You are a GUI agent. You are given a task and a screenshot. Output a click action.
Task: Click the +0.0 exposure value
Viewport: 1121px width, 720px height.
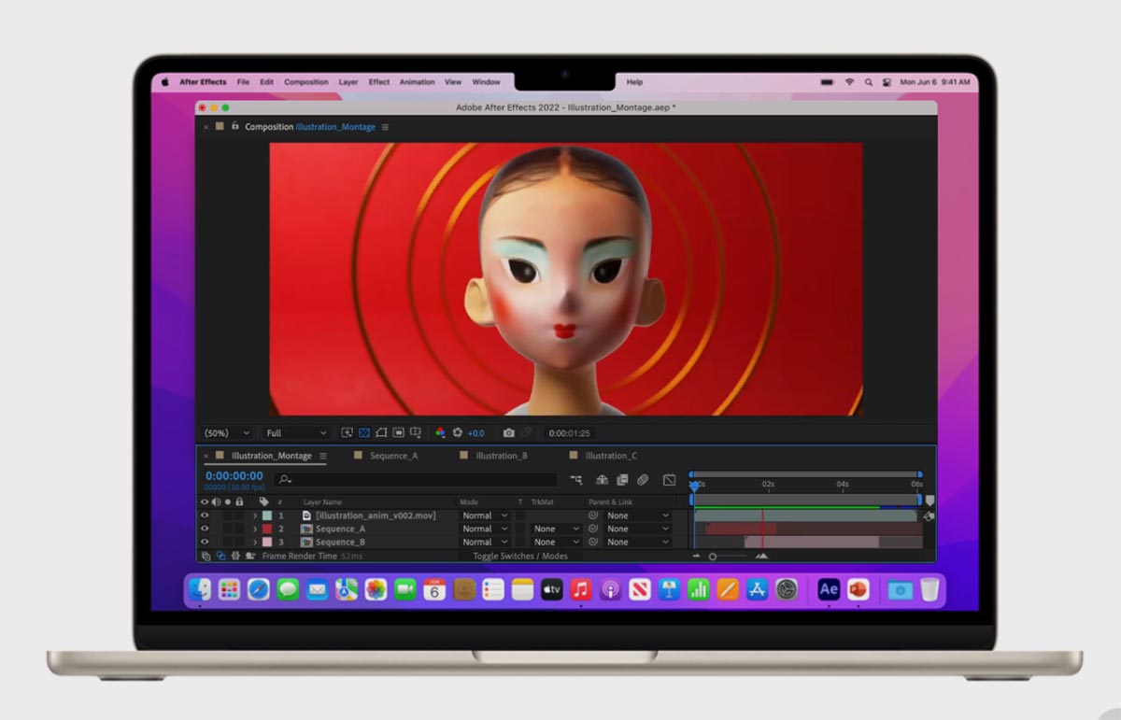click(x=475, y=433)
